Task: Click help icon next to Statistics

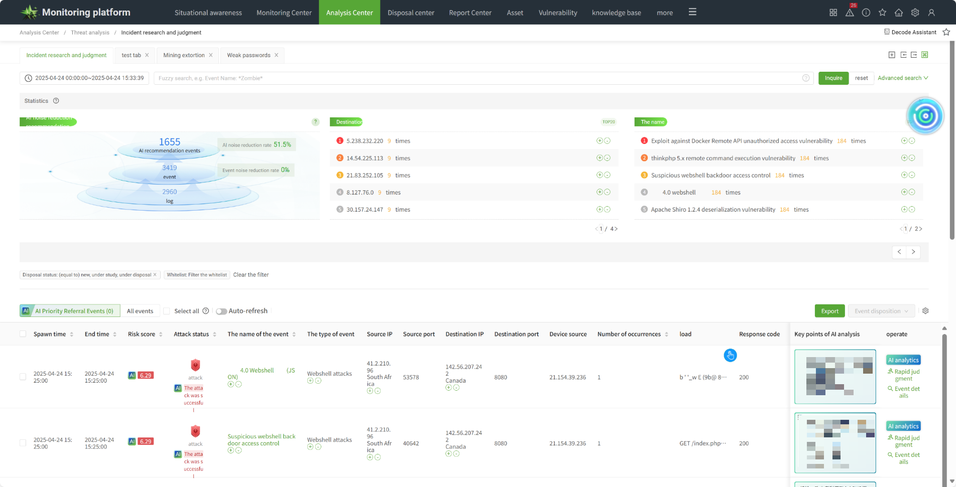Action: point(56,101)
